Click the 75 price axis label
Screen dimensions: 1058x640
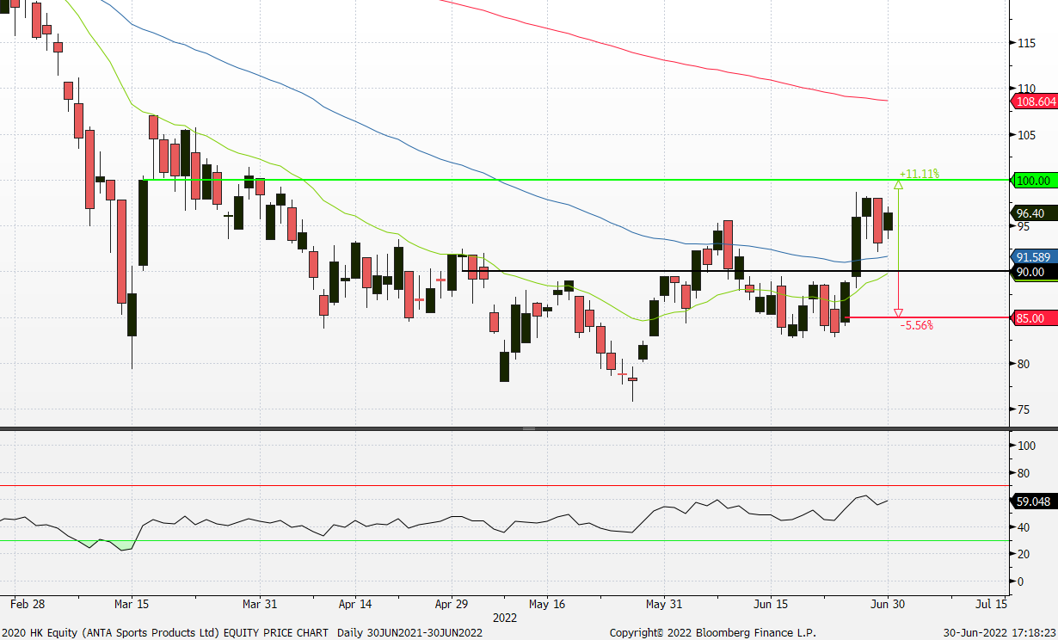click(x=1024, y=409)
